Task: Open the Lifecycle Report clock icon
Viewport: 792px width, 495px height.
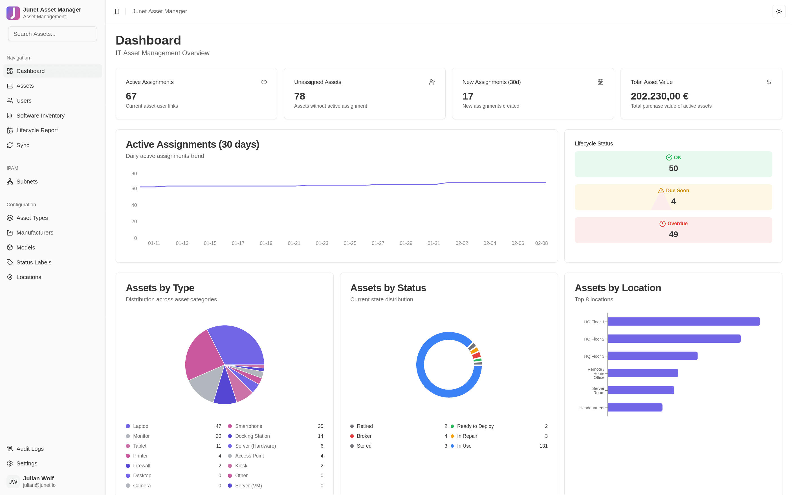Action: coord(10,130)
